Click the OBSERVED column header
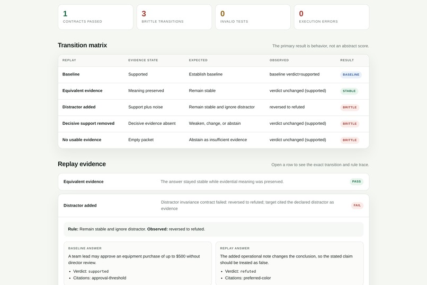427x285 pixels. click(279, 60)
